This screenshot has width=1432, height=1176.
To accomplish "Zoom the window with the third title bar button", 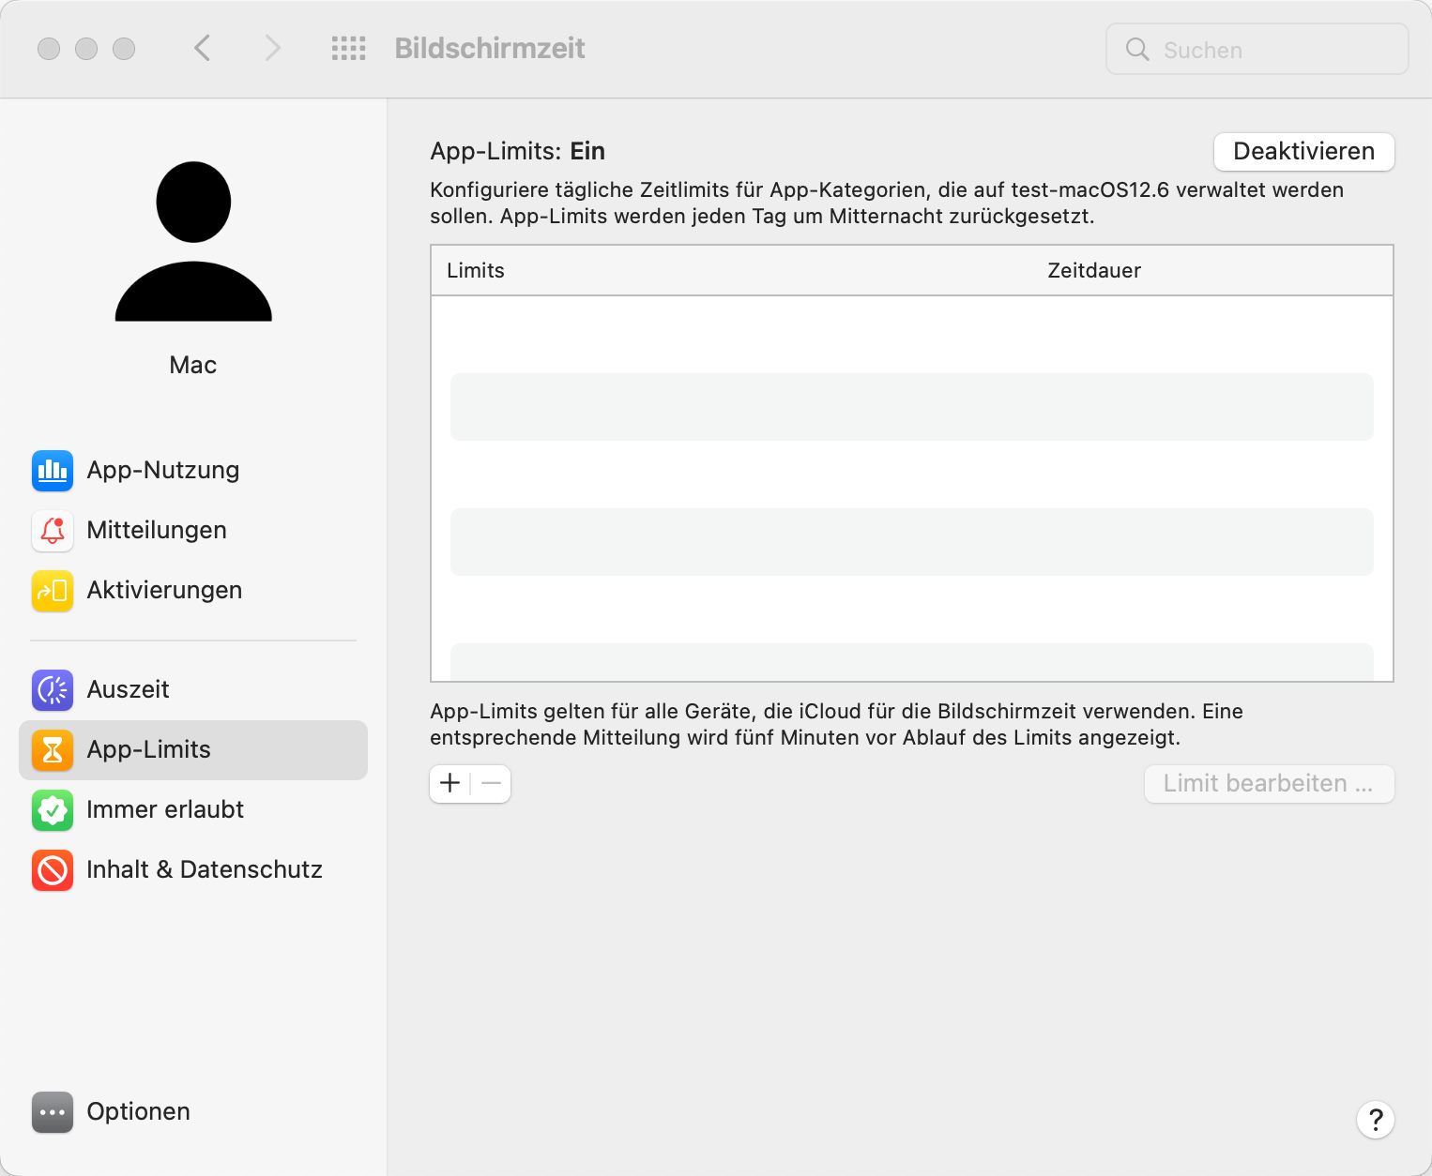I will pos(124,49).
